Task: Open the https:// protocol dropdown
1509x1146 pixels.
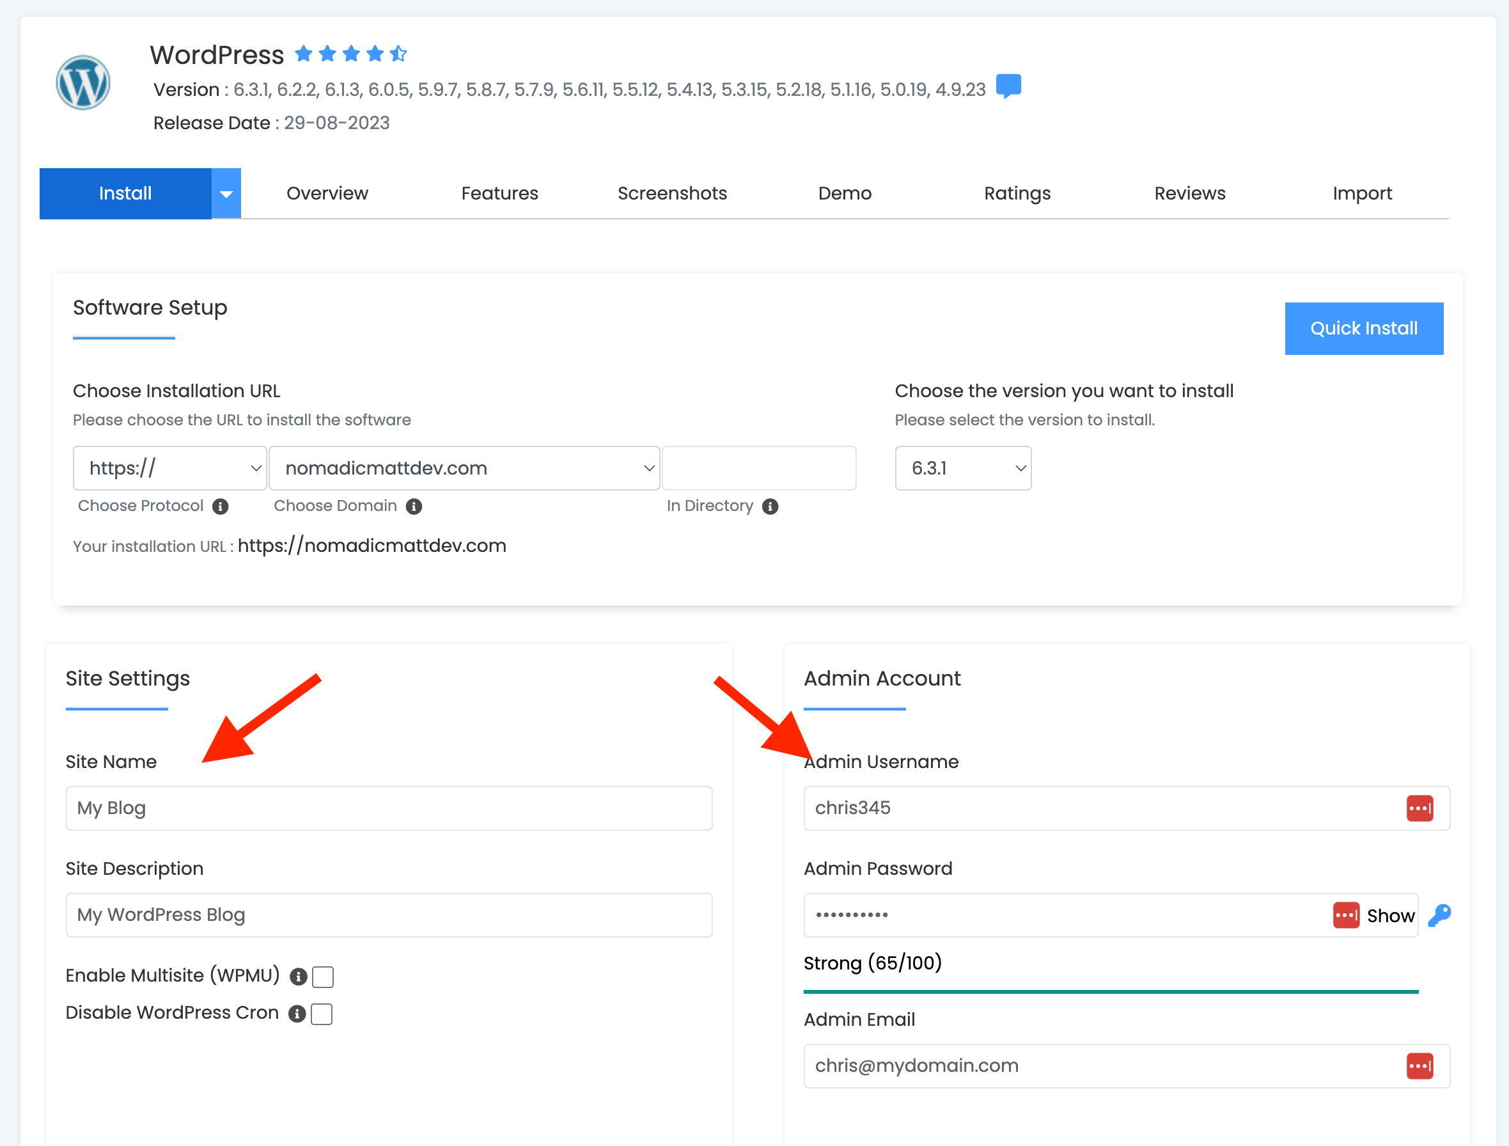Action: [x=170, y=468]
